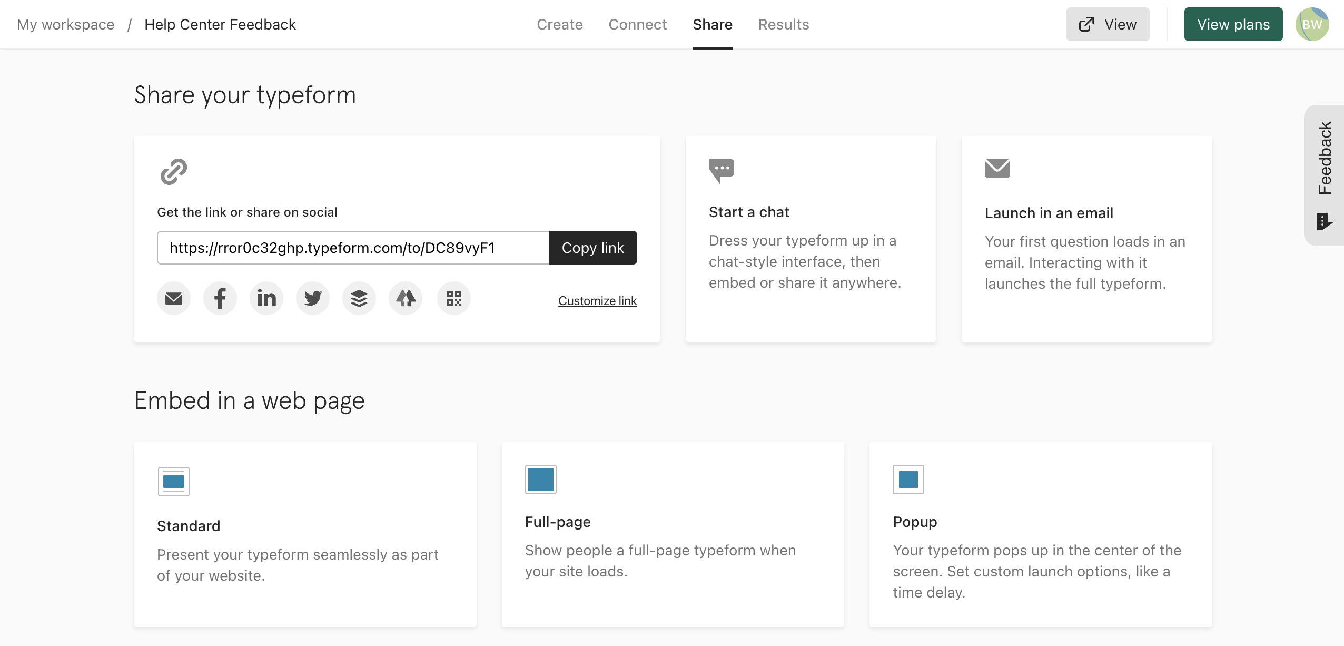Click the chat bubble icon
1344x646 pixels.
pyautogui.click(x=722, y=171)
